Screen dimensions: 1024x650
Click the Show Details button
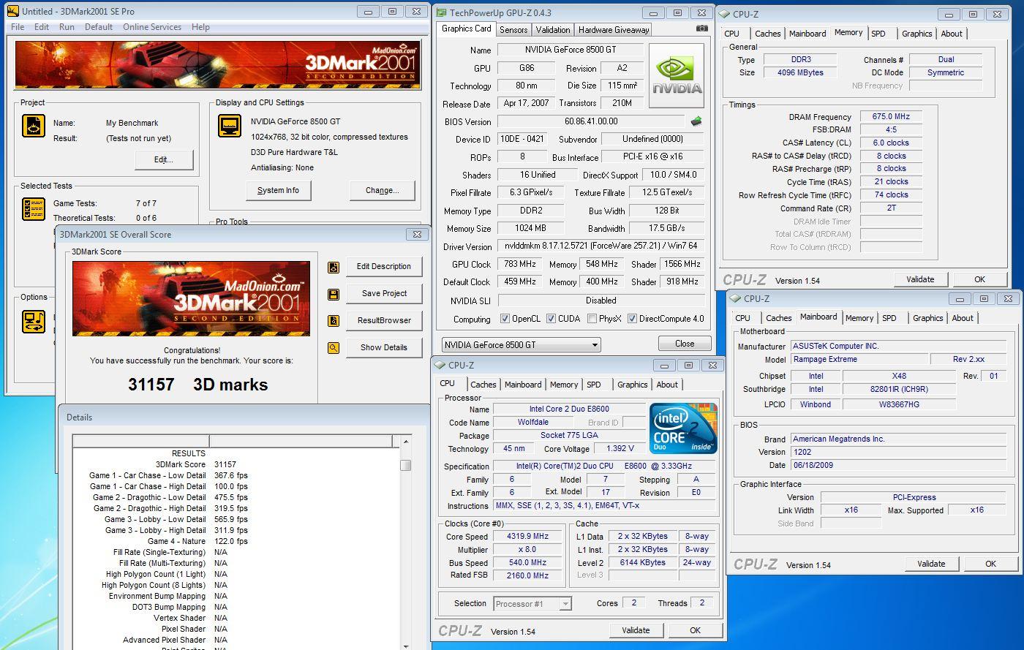tap(384, 348)
